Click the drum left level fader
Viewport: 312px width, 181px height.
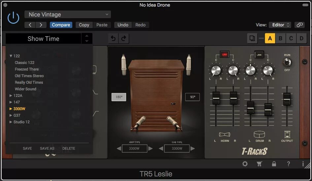tap(251, 108)
